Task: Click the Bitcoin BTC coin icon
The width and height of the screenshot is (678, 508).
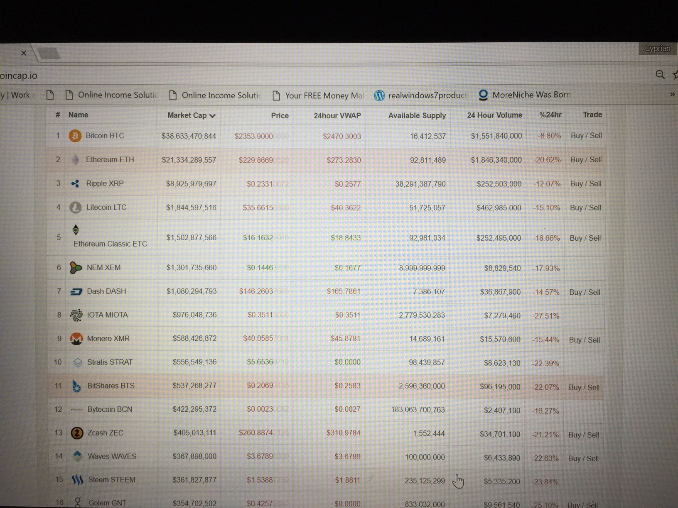Action: [75, 136]
